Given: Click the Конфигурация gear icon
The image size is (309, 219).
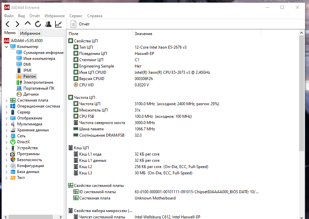Looking at the screenshot, I should coord(13,166).
